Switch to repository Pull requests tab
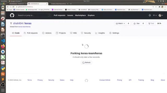This screenshot has height=93, width=167. pos(31,33)
